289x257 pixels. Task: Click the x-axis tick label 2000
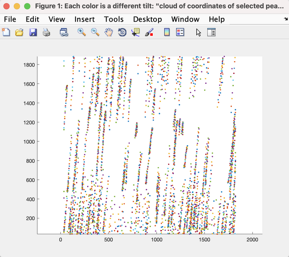pos(252,240)
